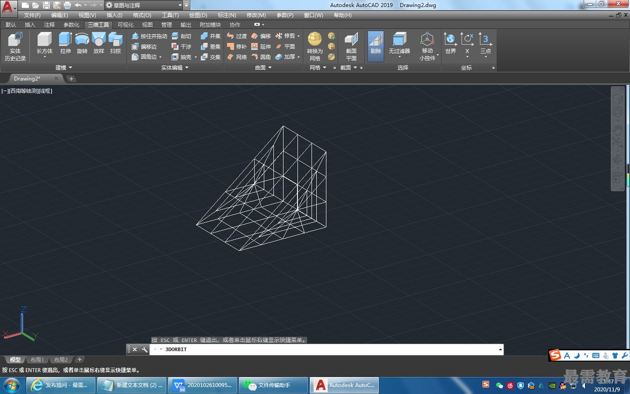Viewport: 630px width, 394px height.
Task: Add a new drawing tab with plus
Action: click(71, 79)
